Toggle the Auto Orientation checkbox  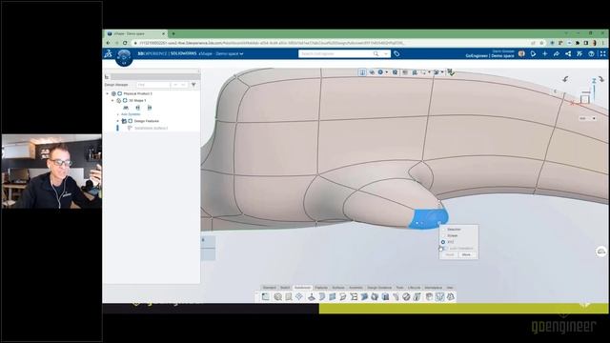tap(446, 248)
